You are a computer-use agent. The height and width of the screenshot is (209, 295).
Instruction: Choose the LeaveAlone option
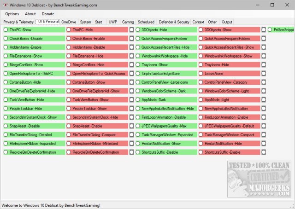pyautogui.click(x=230, y=74)
